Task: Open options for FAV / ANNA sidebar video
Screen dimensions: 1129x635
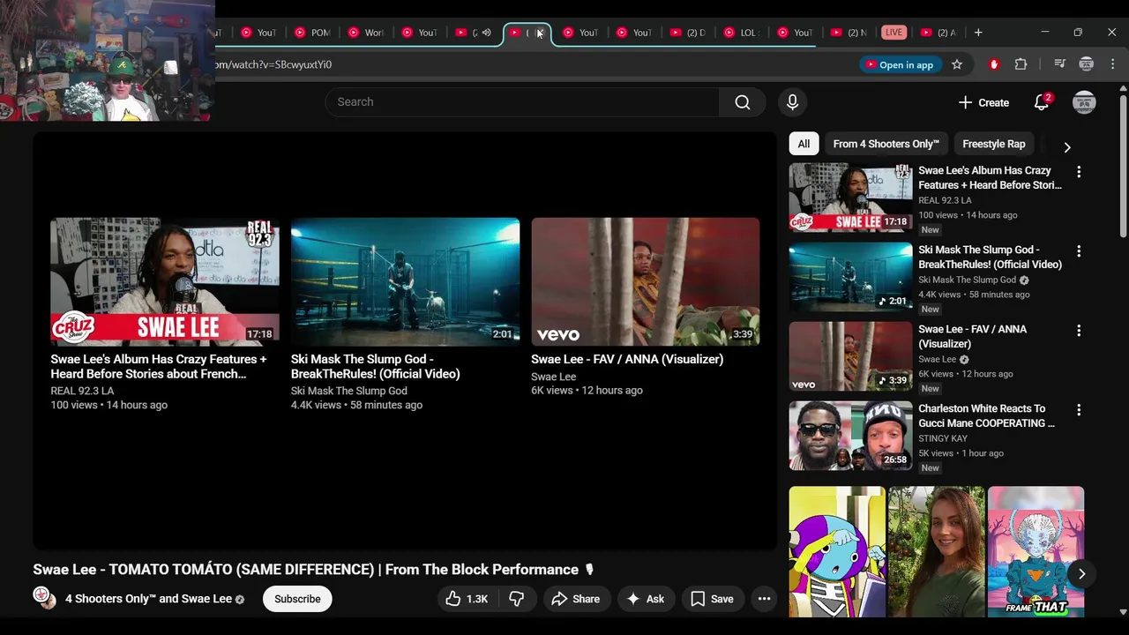Action: (x=1078, y=331)
